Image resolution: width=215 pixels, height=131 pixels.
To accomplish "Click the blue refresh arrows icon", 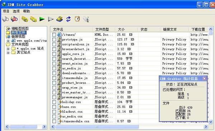I will [68, 19].
